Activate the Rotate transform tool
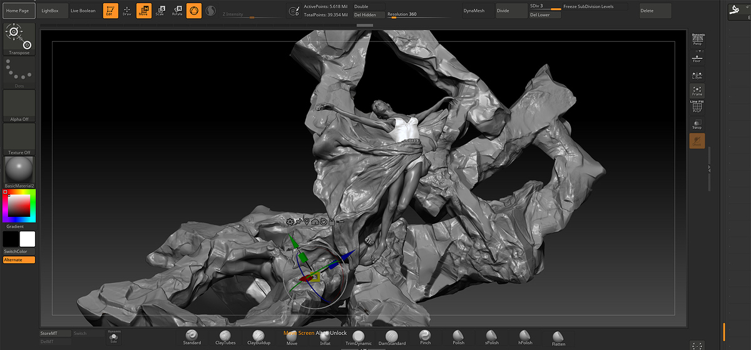Image resolution: width=751 pixels, height=350 pixels. pos(177,11)
